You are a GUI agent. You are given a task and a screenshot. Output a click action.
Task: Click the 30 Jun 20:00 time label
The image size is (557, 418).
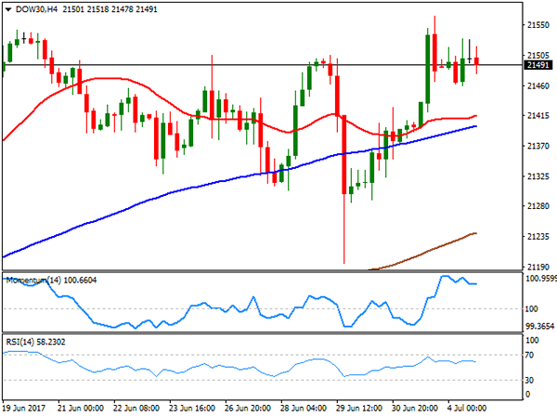(415, 408)
